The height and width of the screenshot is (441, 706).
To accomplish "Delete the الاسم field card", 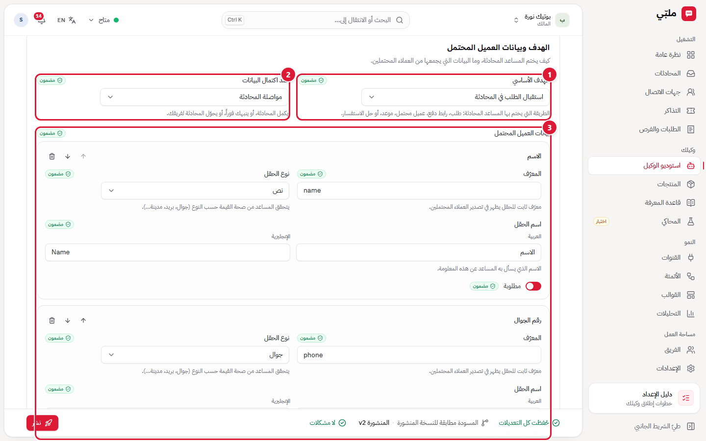I will click(52, 156).
